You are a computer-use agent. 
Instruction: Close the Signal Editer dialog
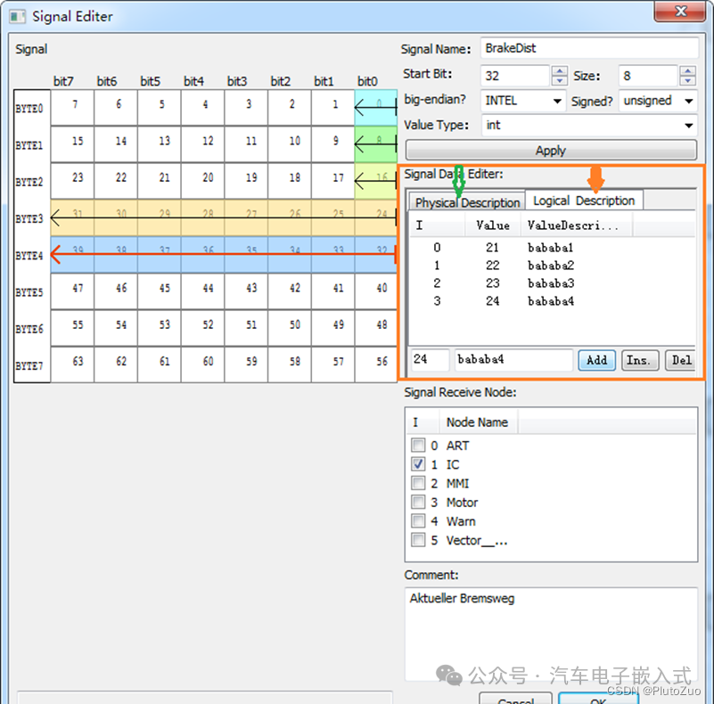pos(680,11)
